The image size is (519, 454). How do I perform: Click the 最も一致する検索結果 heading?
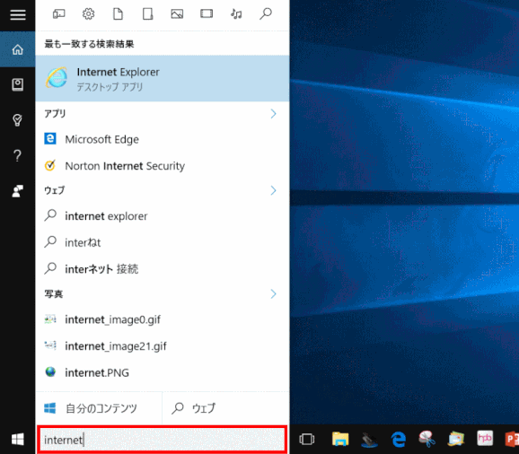(89, 44)
